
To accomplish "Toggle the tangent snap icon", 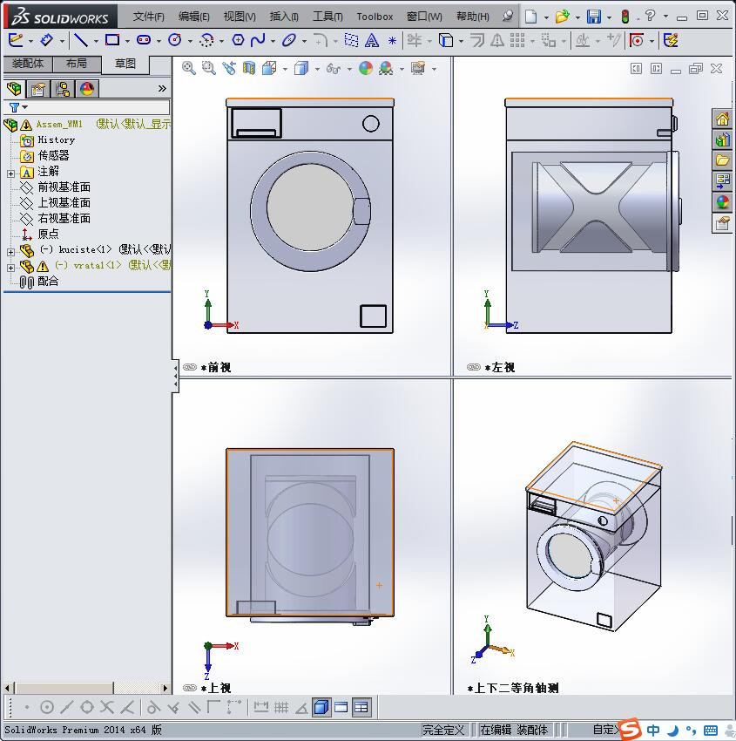I will pyautogui.click(x=152, y=708).
